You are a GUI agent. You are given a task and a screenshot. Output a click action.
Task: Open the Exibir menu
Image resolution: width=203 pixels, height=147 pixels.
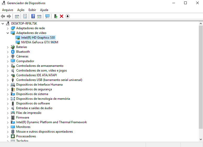coord(32,10)
